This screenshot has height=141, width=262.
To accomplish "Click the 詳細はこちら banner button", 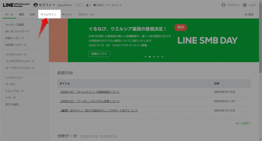I will [99, 54].
